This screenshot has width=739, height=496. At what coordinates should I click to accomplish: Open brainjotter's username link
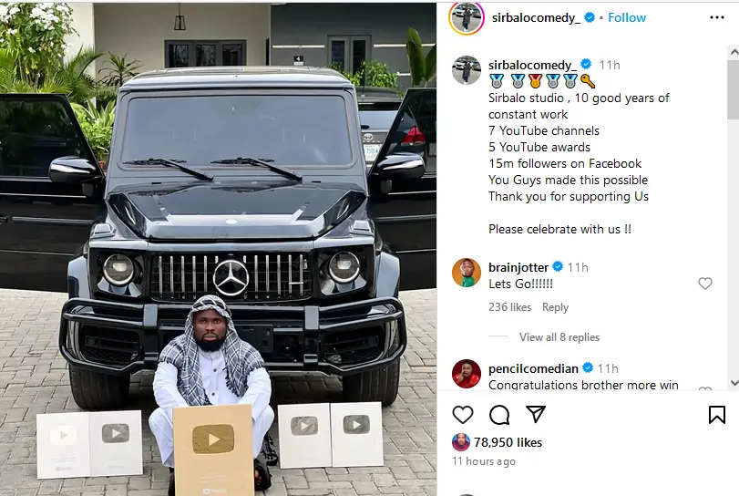point(518,267)
